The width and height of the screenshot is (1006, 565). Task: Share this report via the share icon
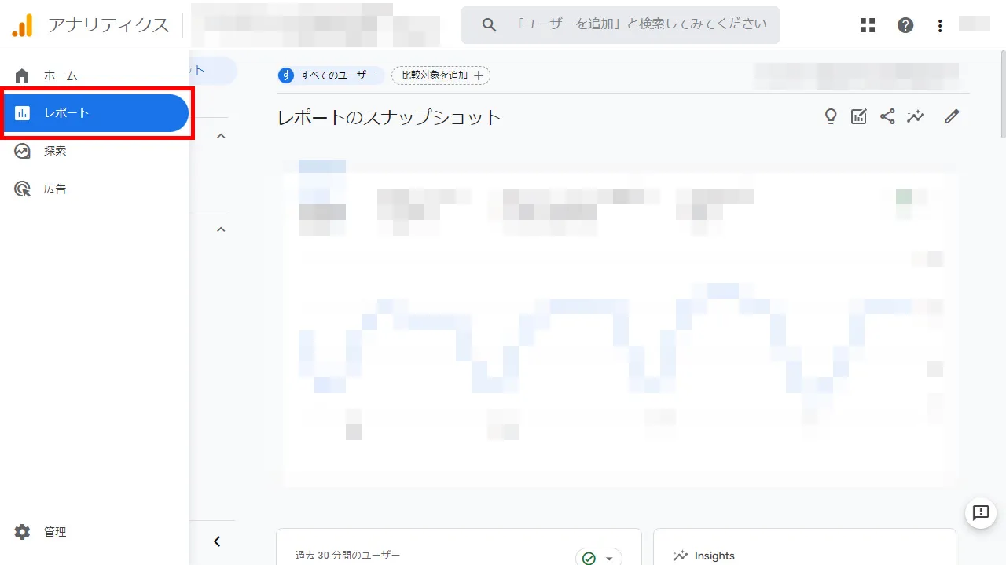coord(887,116)
